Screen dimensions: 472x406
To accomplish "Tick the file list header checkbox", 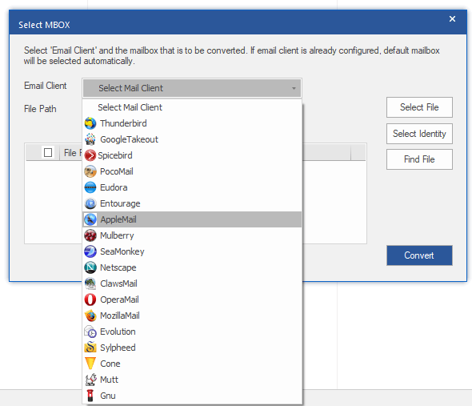I will [x=48, y=152].
